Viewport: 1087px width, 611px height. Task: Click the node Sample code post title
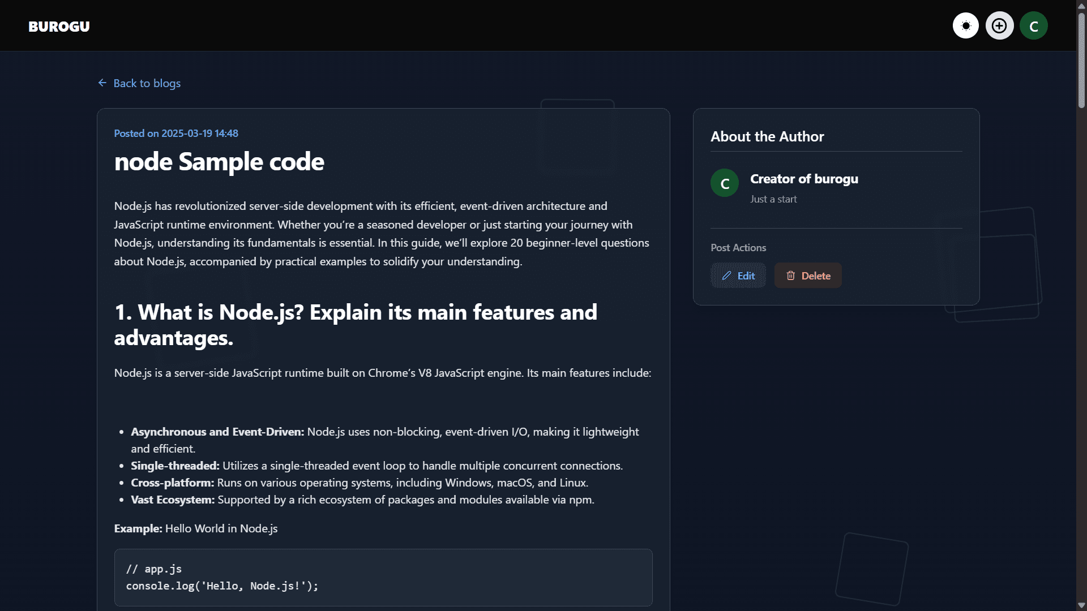click(x=219, y=162)
